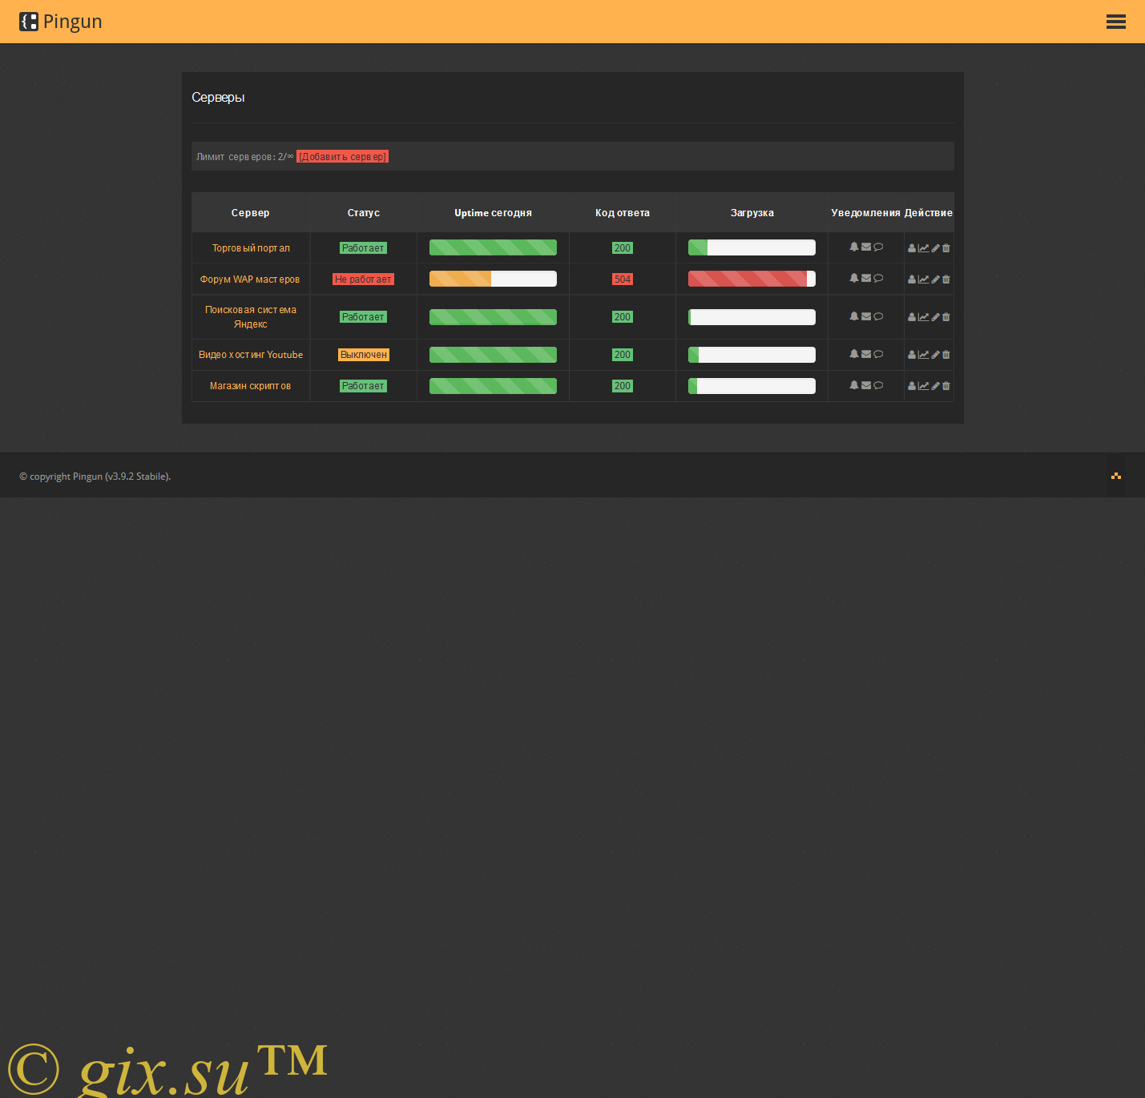Click the Статус column header
The image size is (1145, 1098).
point(364,213)
